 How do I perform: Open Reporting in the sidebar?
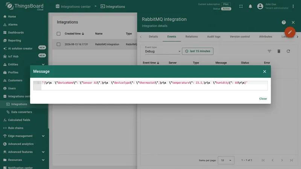pyautogui.click(x=14, y=41)
